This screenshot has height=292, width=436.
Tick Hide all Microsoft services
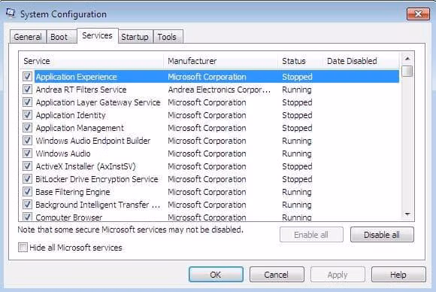[23, 247]
